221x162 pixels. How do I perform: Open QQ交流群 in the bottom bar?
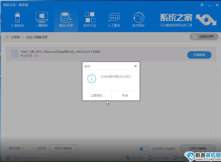pyautogui.click(x=158, y=158)
